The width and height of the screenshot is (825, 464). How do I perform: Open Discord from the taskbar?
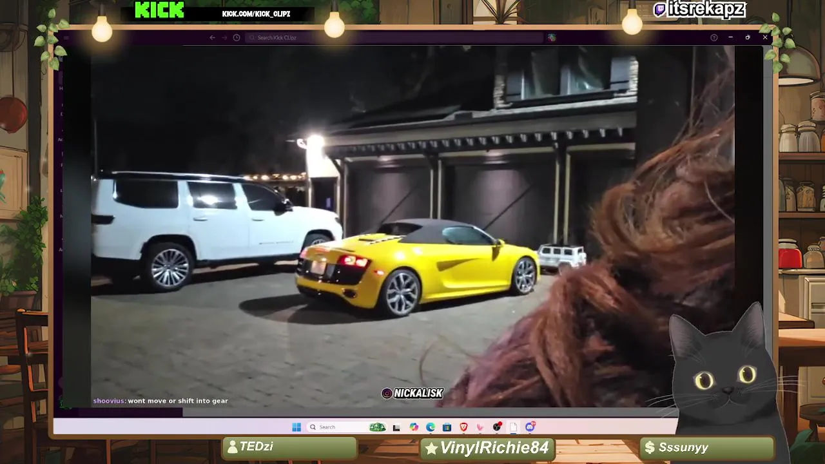[530, 427]
